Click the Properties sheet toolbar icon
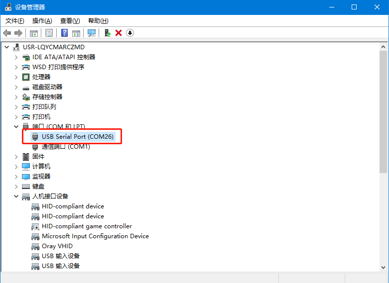Screen dimensions: 389x283 point(49,33)
